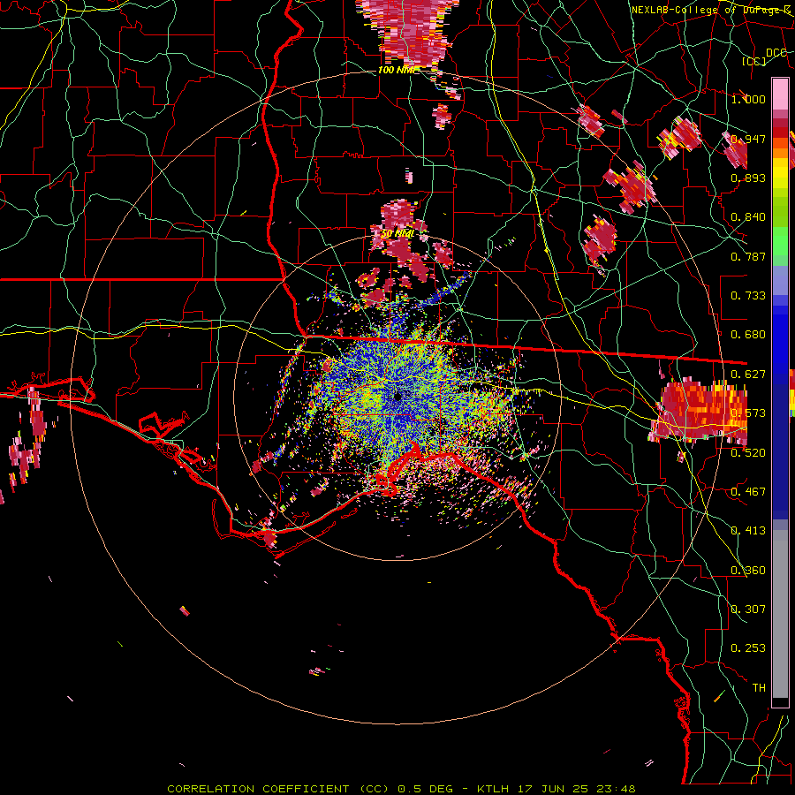Click the black radar site dot at center
Viewport: 795px width, 795px height.
point(397,397)
